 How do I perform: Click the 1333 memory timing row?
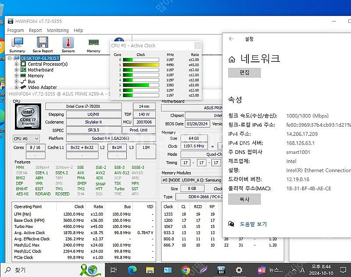click(192, 214)
